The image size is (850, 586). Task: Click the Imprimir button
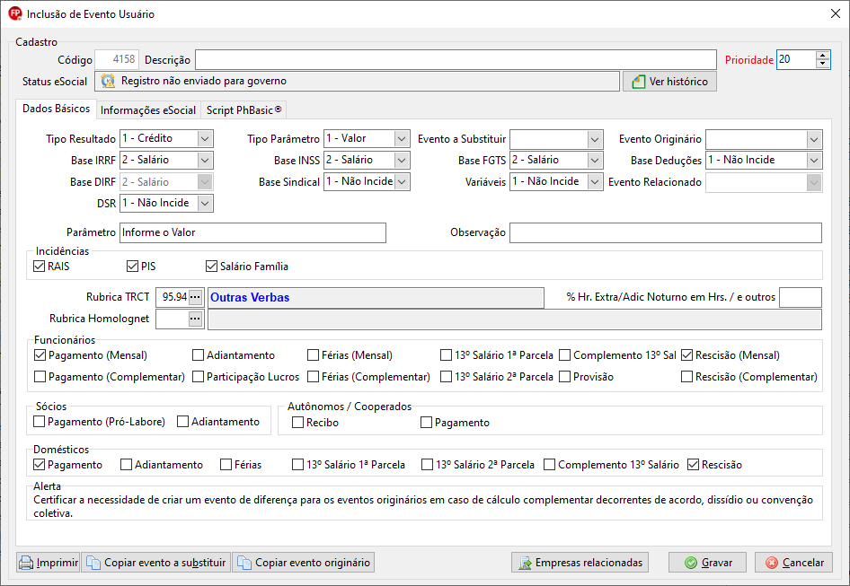coord(49,563)
